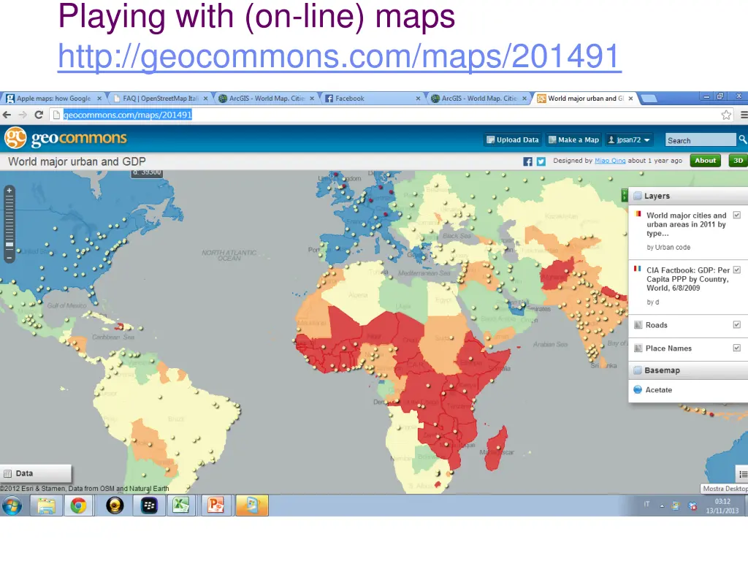Image resolution: width=748 pixels, height=561 pixels.
Task: Open the Miao Qing designer link
Action: coord(610,161)
